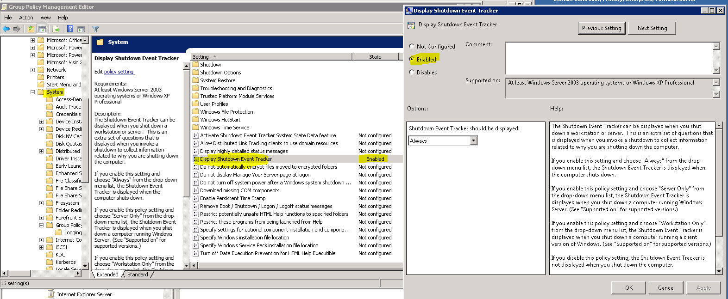Image resolution: width=728 pixels, height=299 pixels.
Task: Click the User Profiles folder icon
Action: tap(195, 104)
